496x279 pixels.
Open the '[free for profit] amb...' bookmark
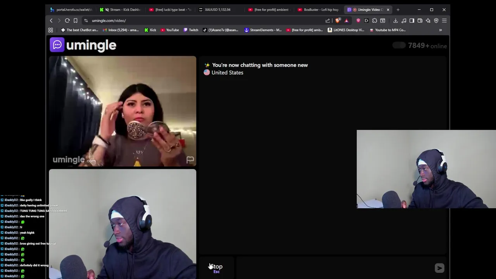pos(304,30)
